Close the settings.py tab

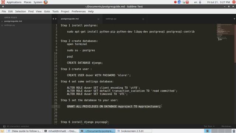click(x=143, y=19)
